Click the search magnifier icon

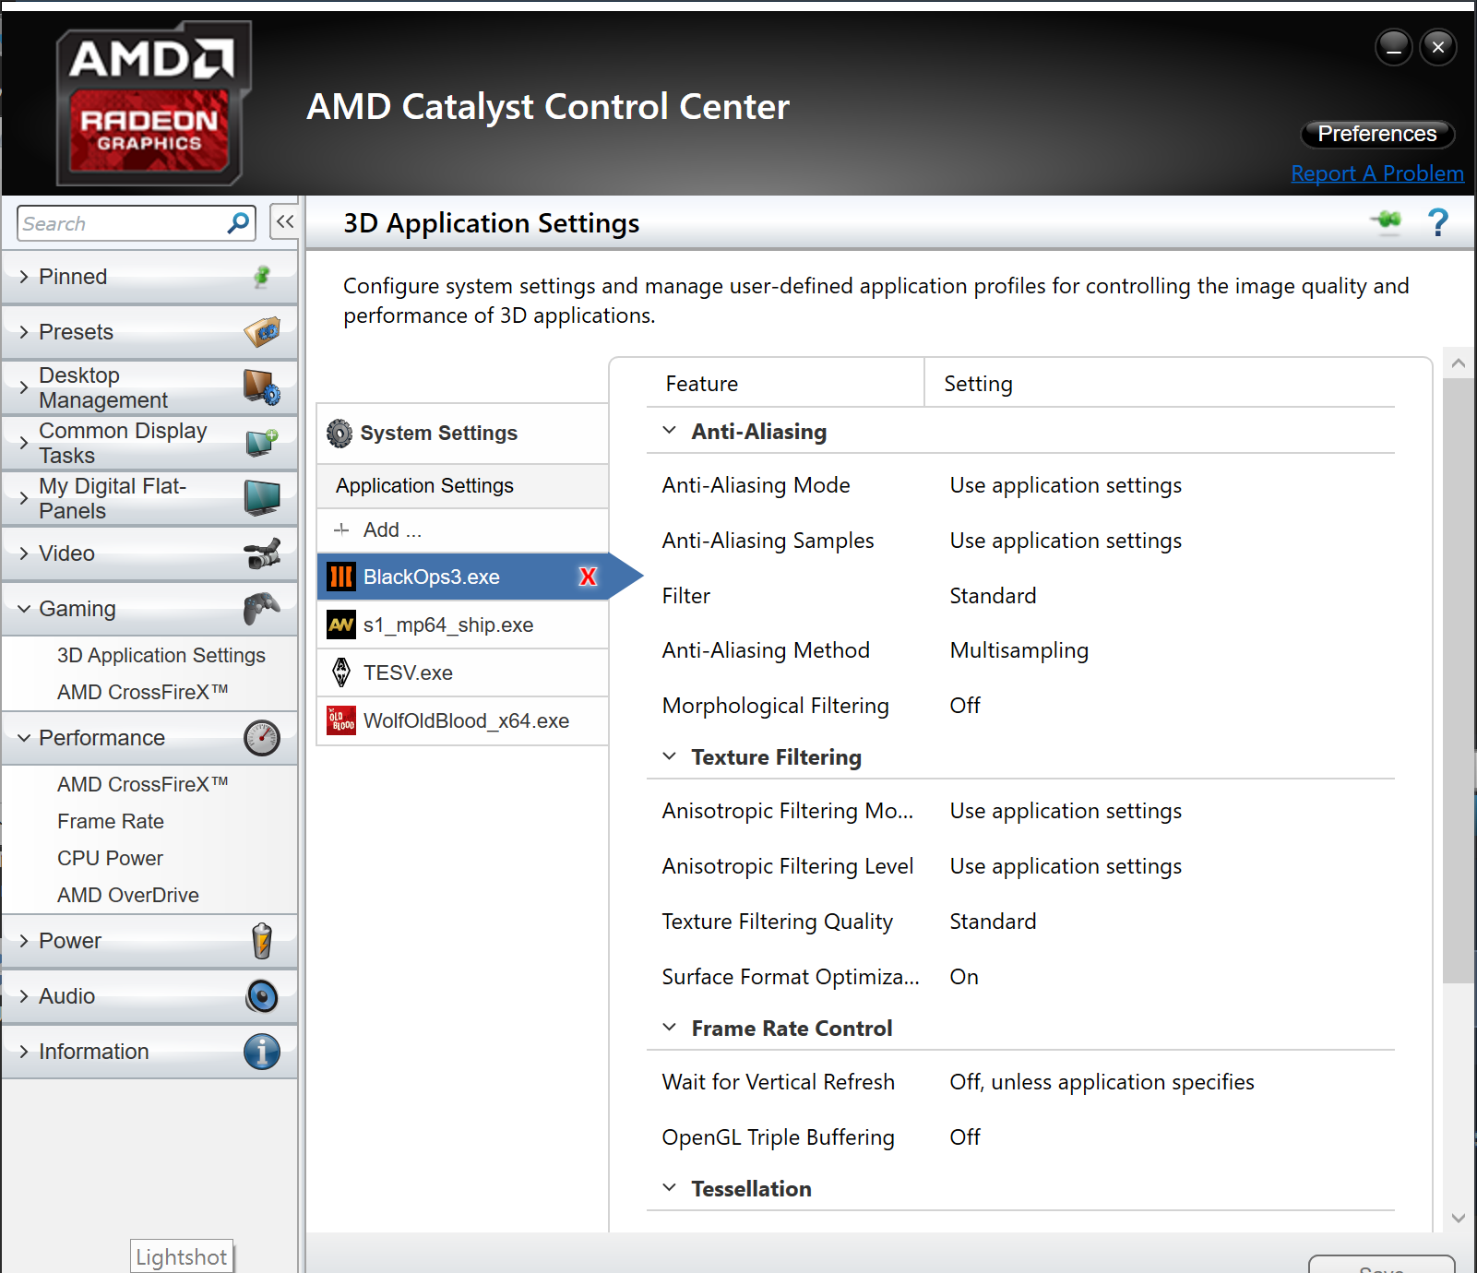[x=238, y=222]
